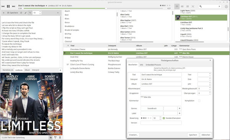Open the Interpret tab in left panel

(x=36, y=70)
